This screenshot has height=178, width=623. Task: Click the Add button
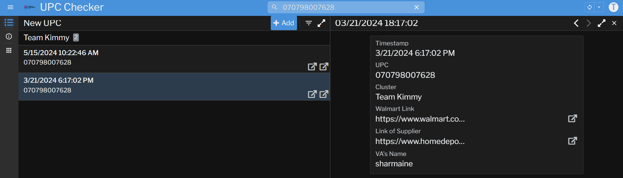pyautogui.click(x=284, y=23)
